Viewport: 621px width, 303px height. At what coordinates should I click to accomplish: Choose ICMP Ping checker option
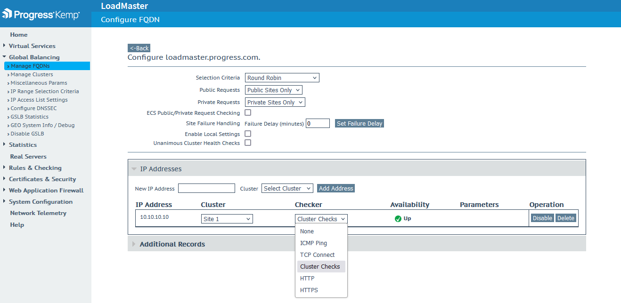click(x=321, y=243)
